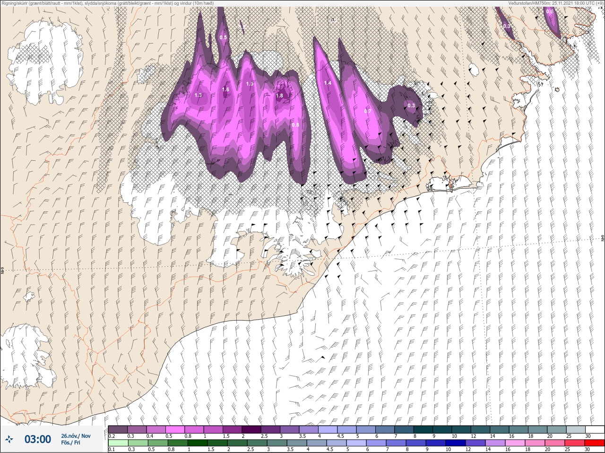
Task: Click the '0.1' label on lower legend
Action: (x=112, y=449)
